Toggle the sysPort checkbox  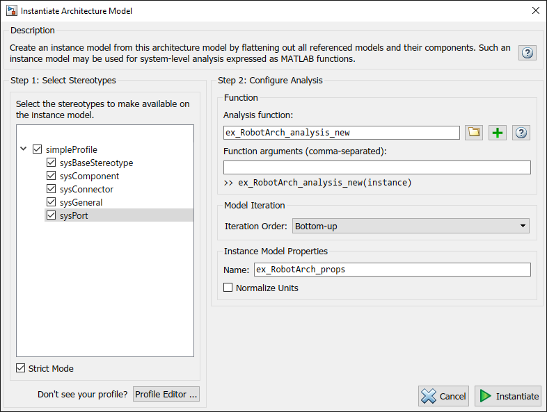coord(51,215)
